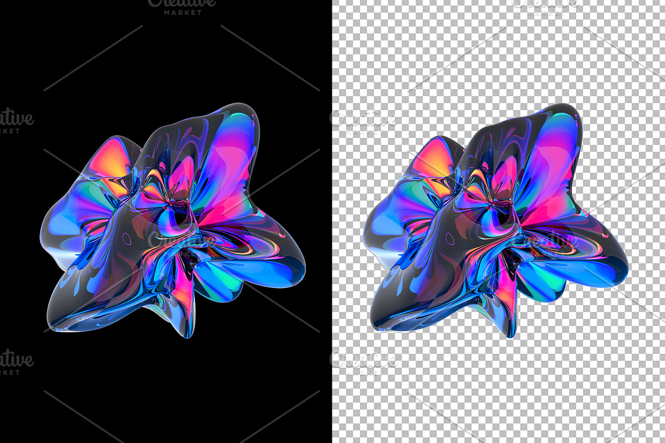Click the Creative Market watermark atop the black panel
Viewport: 665px width, 443px height.
click(182, 7)
